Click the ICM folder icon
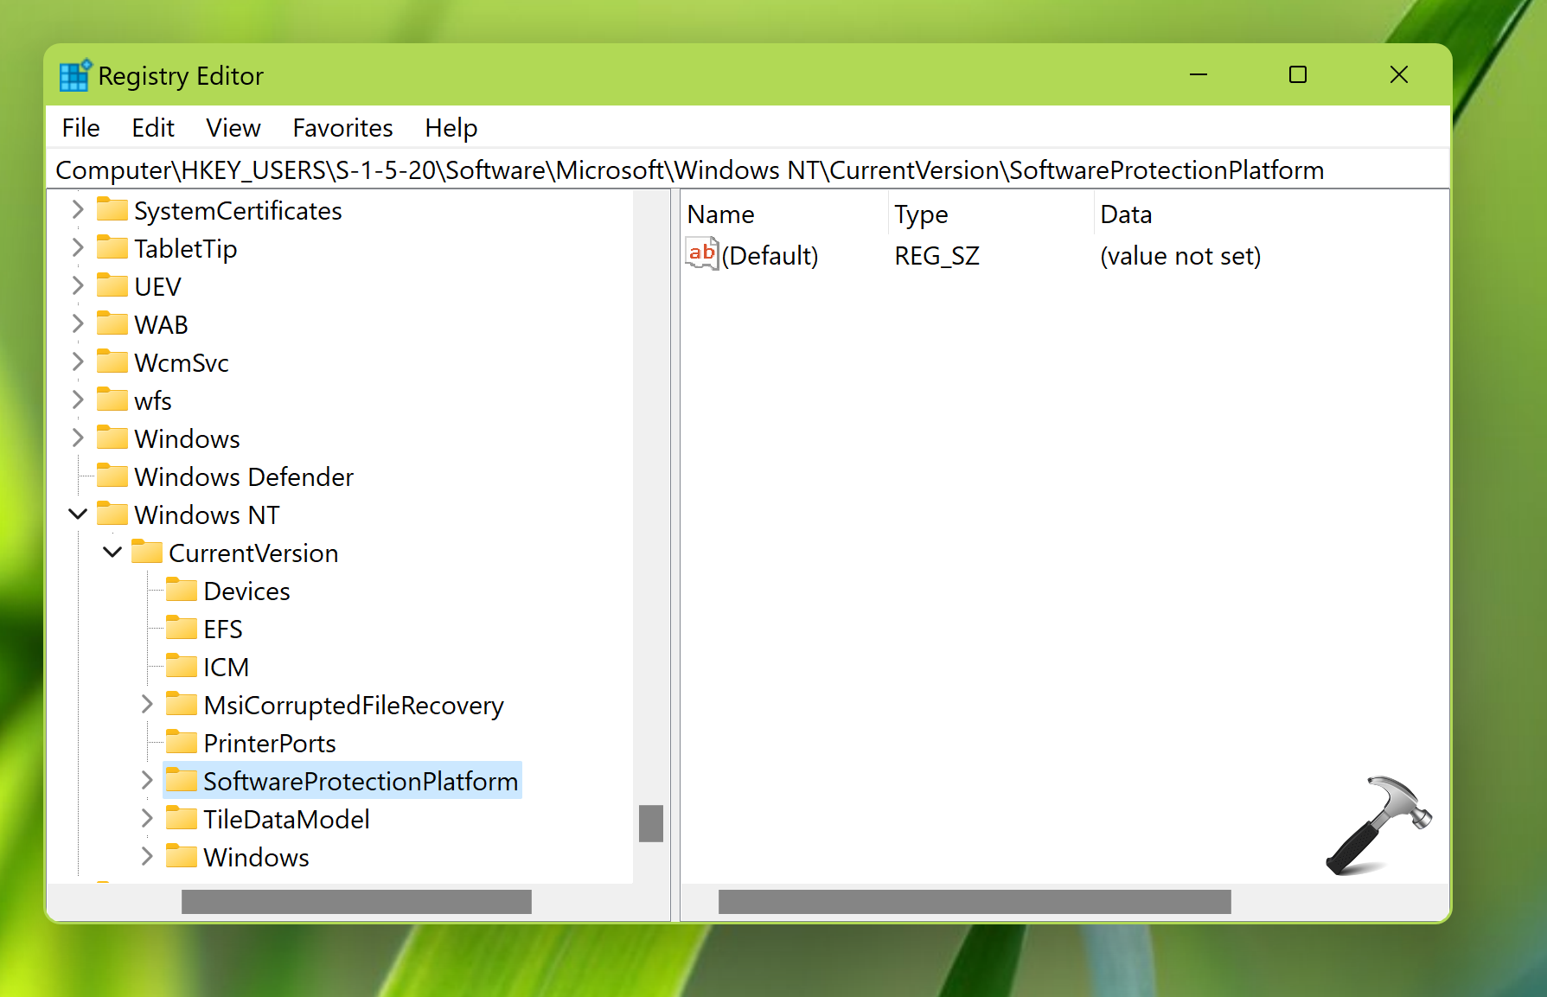The image size is (1547, 997). point(182,667)
